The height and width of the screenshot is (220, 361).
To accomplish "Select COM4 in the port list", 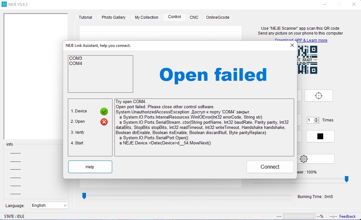I will tap(76, 63).
